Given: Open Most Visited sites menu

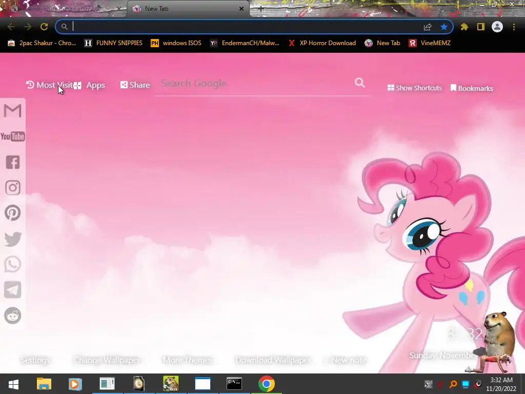Looking at the screenshot, I should click(49, 85).
